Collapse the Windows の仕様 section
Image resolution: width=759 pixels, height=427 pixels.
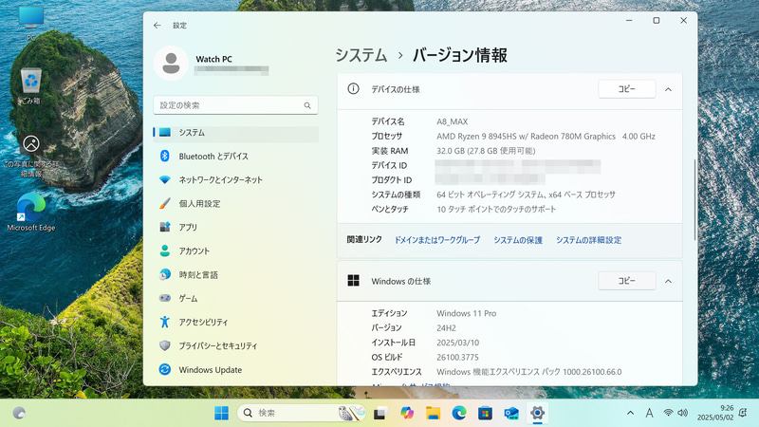[668, 281]
